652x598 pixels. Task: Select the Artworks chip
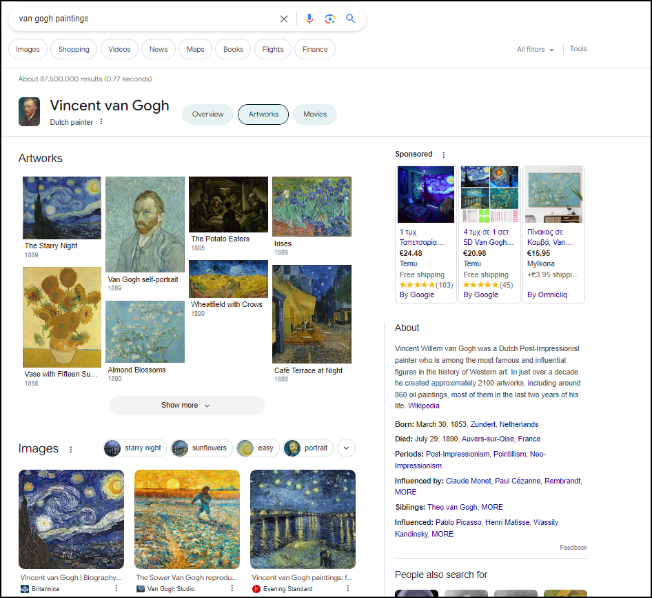click(x=263, y=114)
